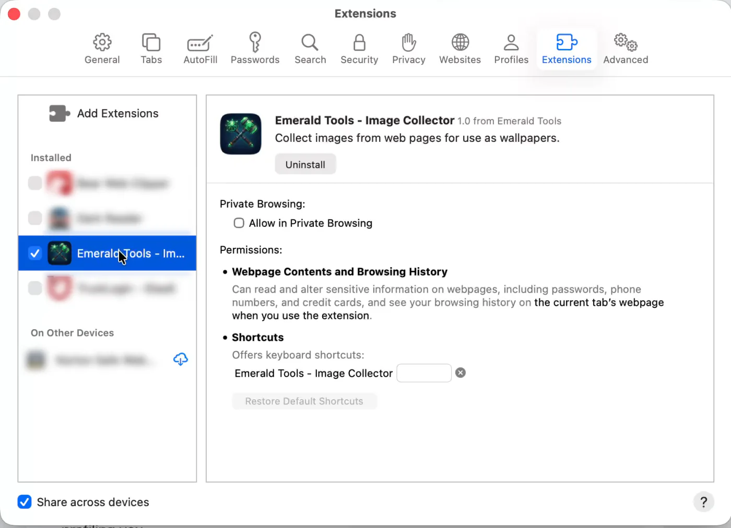Enable the second blurred installed extension checkbox

[x=35, y=218]
